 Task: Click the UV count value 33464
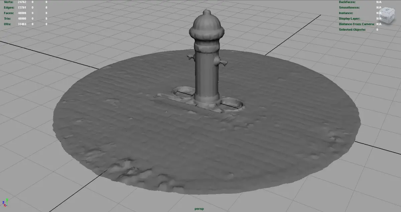[x=22, y=24]
